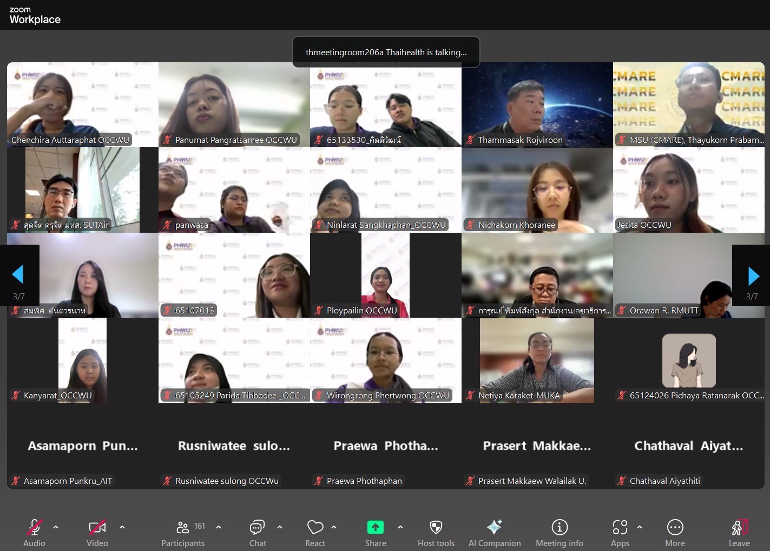The width and height of the screenshot is (770, 551).
Task: Expand audio options arrow next to Audio
Action: point(56,527)
